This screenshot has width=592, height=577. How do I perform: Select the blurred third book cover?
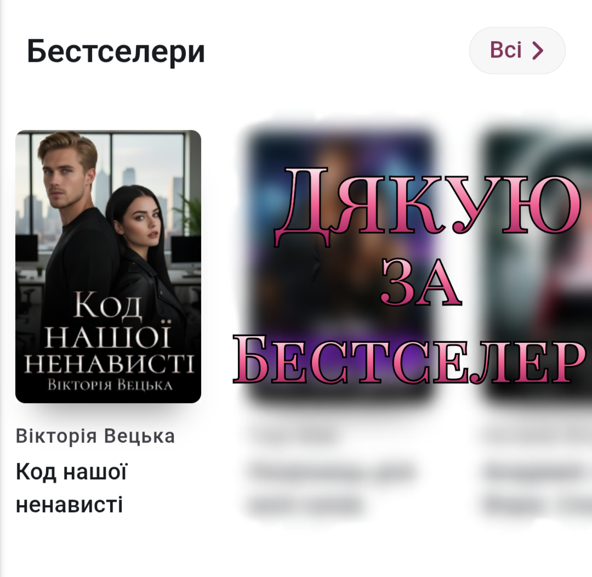[x=536, y=267]
